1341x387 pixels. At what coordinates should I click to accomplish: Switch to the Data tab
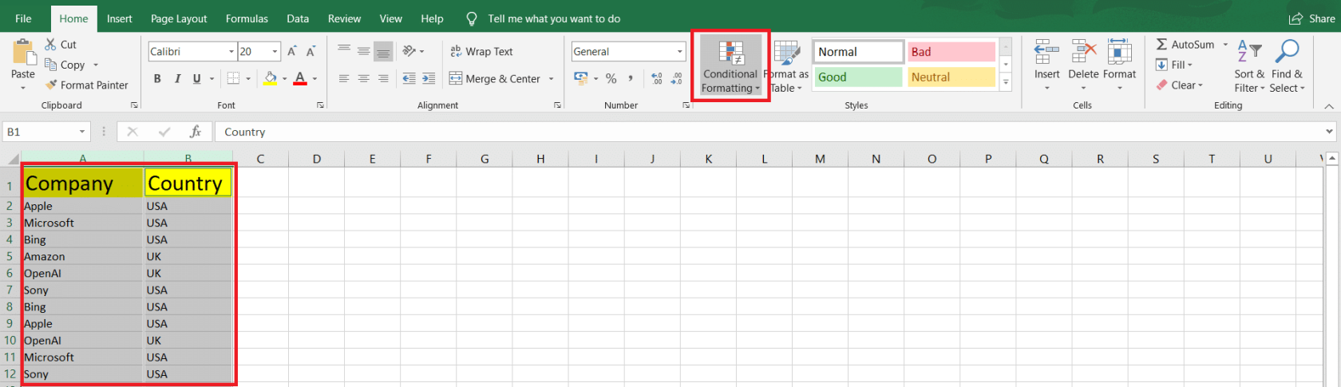point(298,18)
